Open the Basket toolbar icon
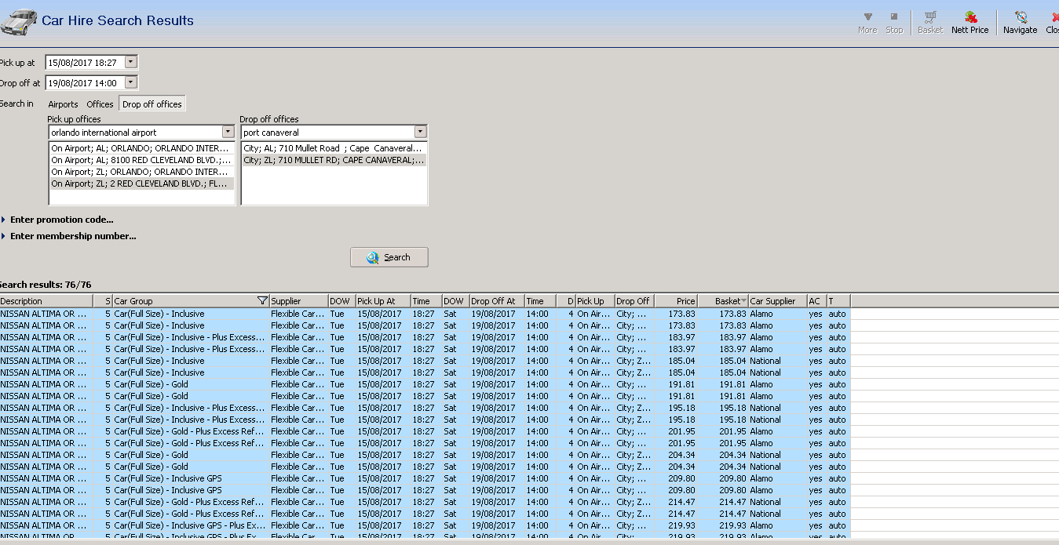Screen dimensions: 1059x545 [x=930, y=22]
